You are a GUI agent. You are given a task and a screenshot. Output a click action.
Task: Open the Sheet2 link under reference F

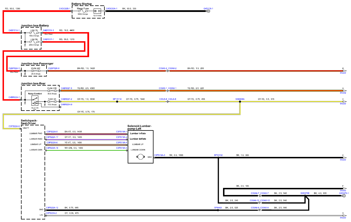pos(343,190)
